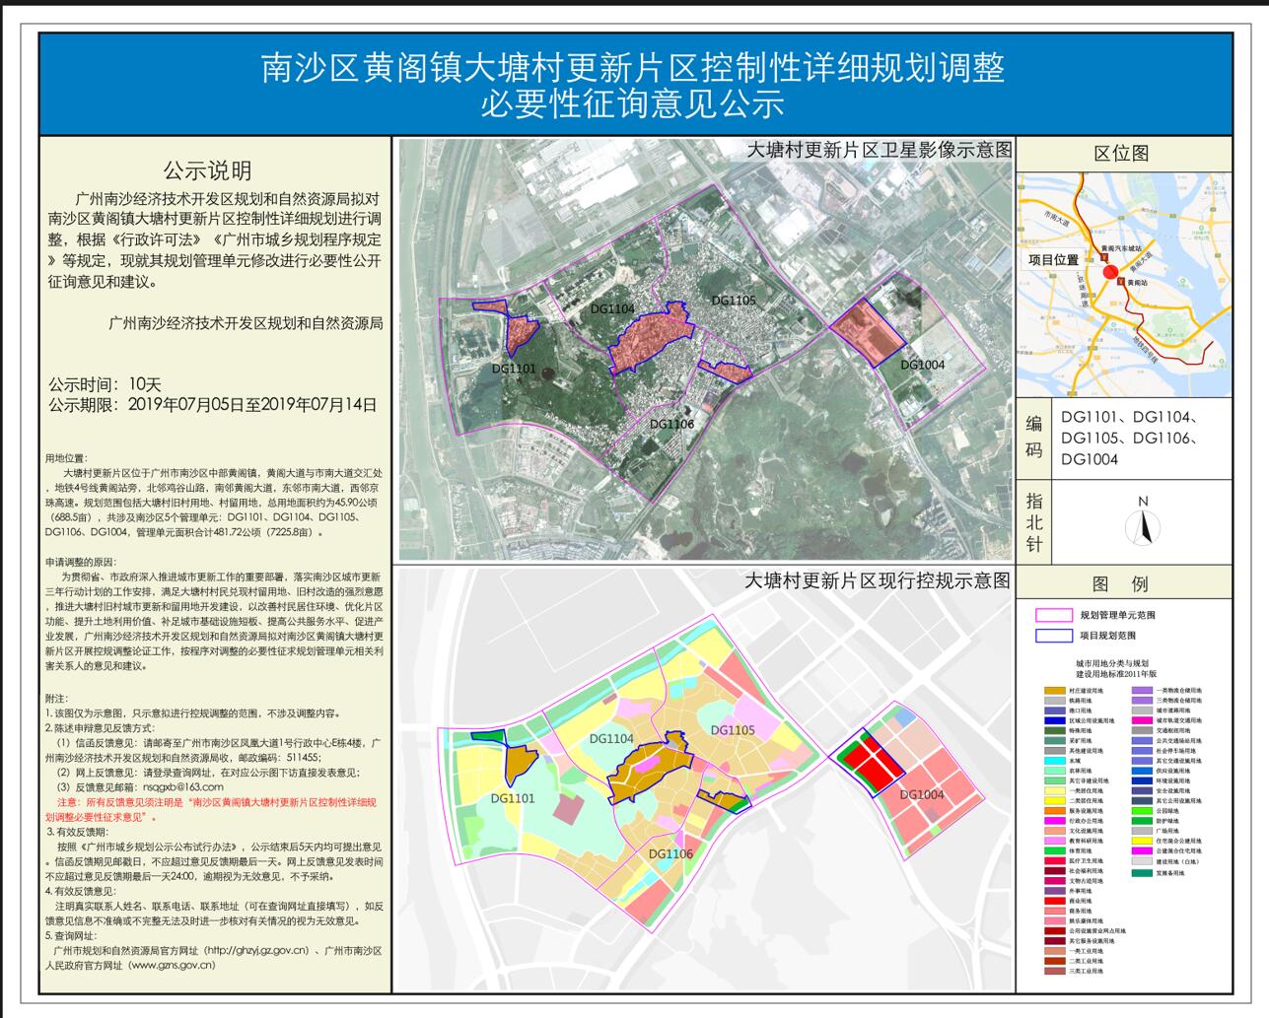Click the 水域 cyan legend swatch

(x=1055, y=761)
